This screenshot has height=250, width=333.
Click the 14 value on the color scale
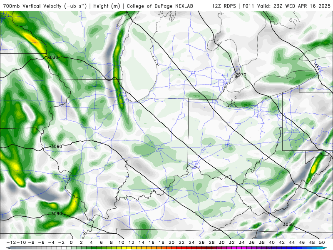point(142,242)
